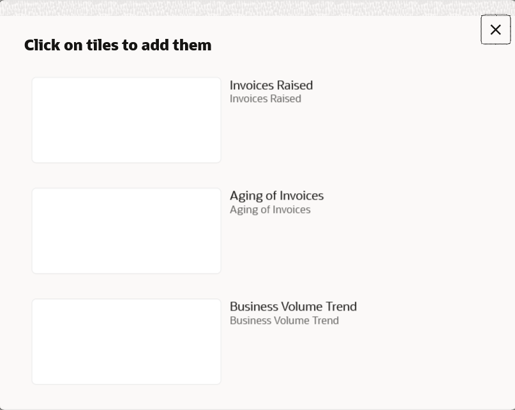Screen dimensions: 515x410
Task: Click the Invoices Raised tile preview
Action: [126, 120]
